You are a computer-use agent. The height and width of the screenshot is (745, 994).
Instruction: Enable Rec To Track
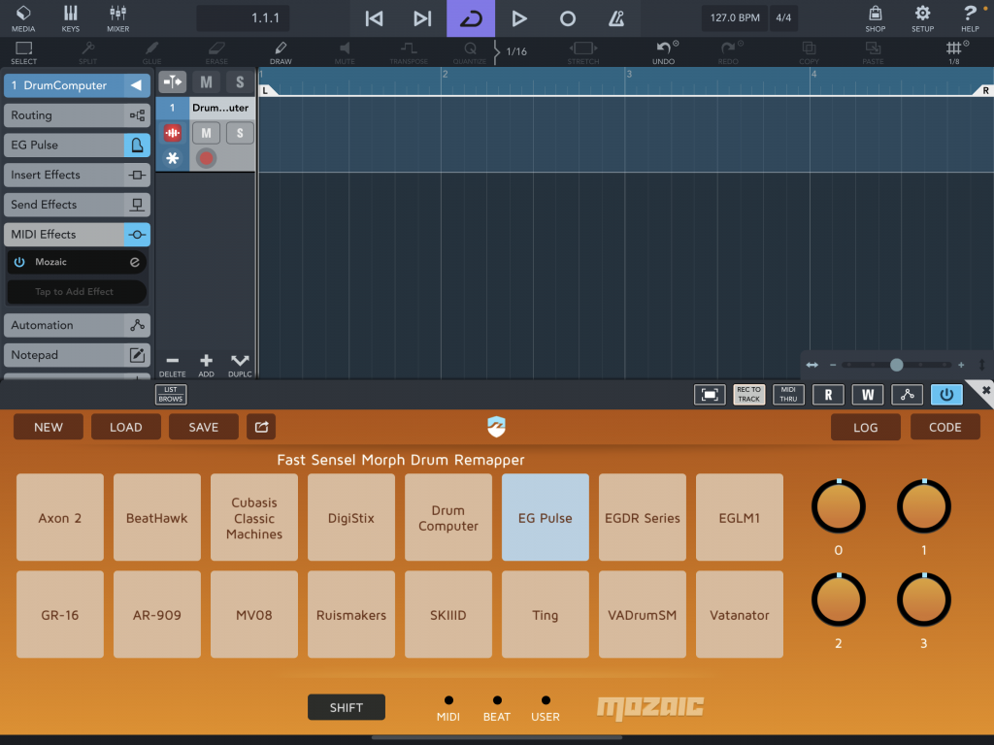click(x=748, y=395)
